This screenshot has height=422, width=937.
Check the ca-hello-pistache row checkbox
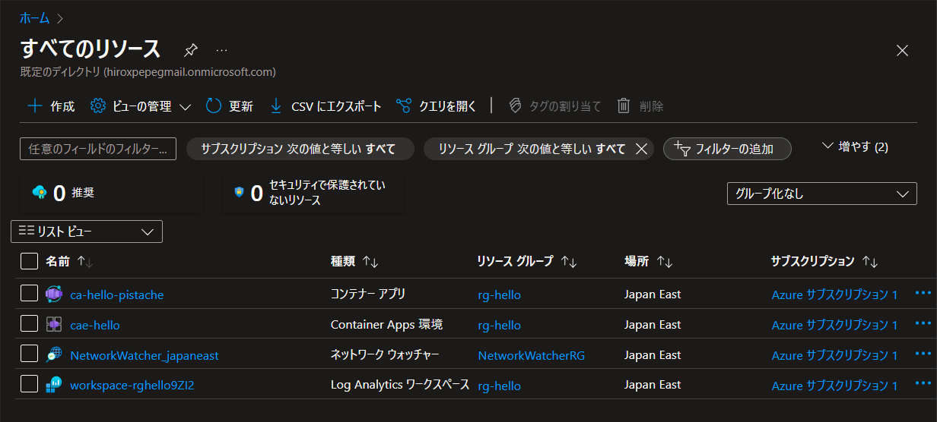tap(29, 294)
